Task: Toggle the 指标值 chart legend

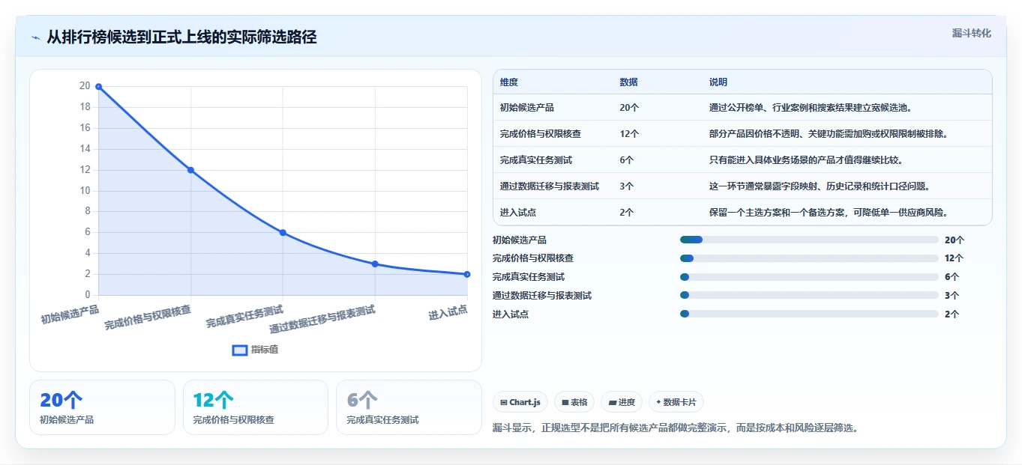Action: (255, 350)
